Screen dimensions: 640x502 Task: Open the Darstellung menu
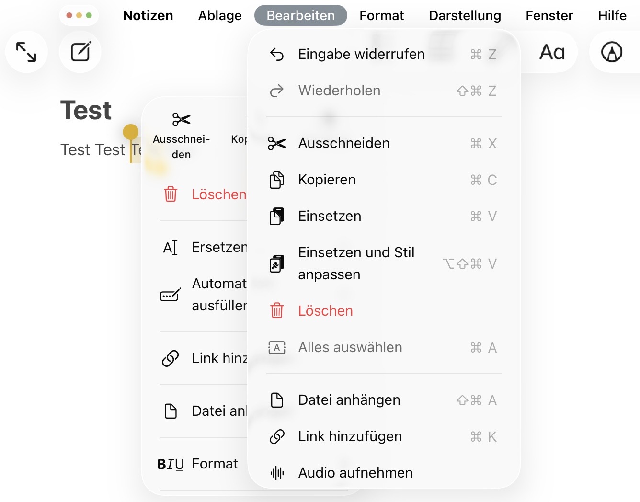(x=465, y=15)
